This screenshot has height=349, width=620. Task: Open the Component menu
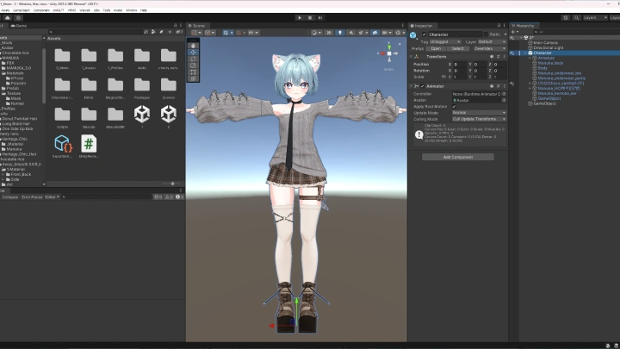click(41, 10)
